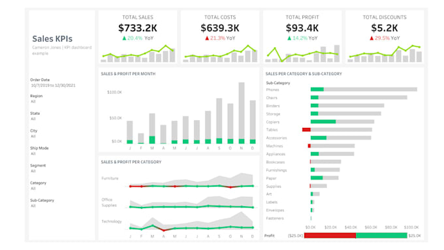444x250 pixels.
Task: Click the red 29.5% YoY indicator
Action: 385,38
